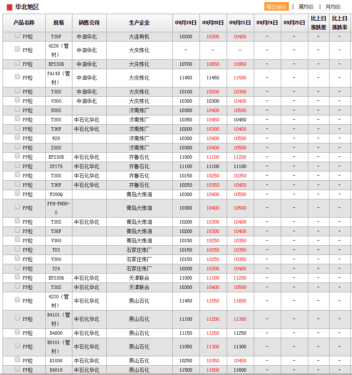This screenshot has height=375, width=352.
Task: Click the 产品名称 column header
Action: pyautogui.click(x=24, y=23)
